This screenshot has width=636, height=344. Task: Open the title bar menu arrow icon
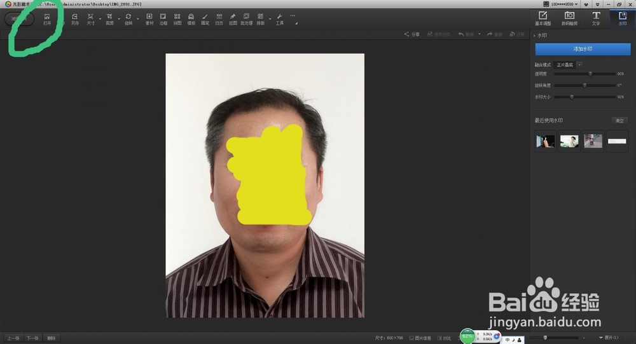point(597,4)
